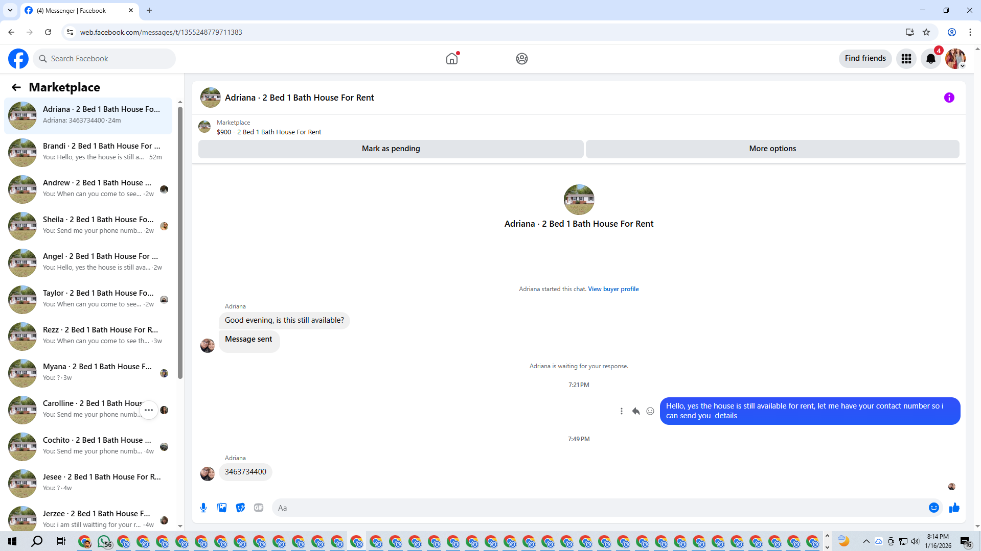This screenshot has height=551, width=981.
Task: Install app icon in address bar
Action: (x=909, y=32)
